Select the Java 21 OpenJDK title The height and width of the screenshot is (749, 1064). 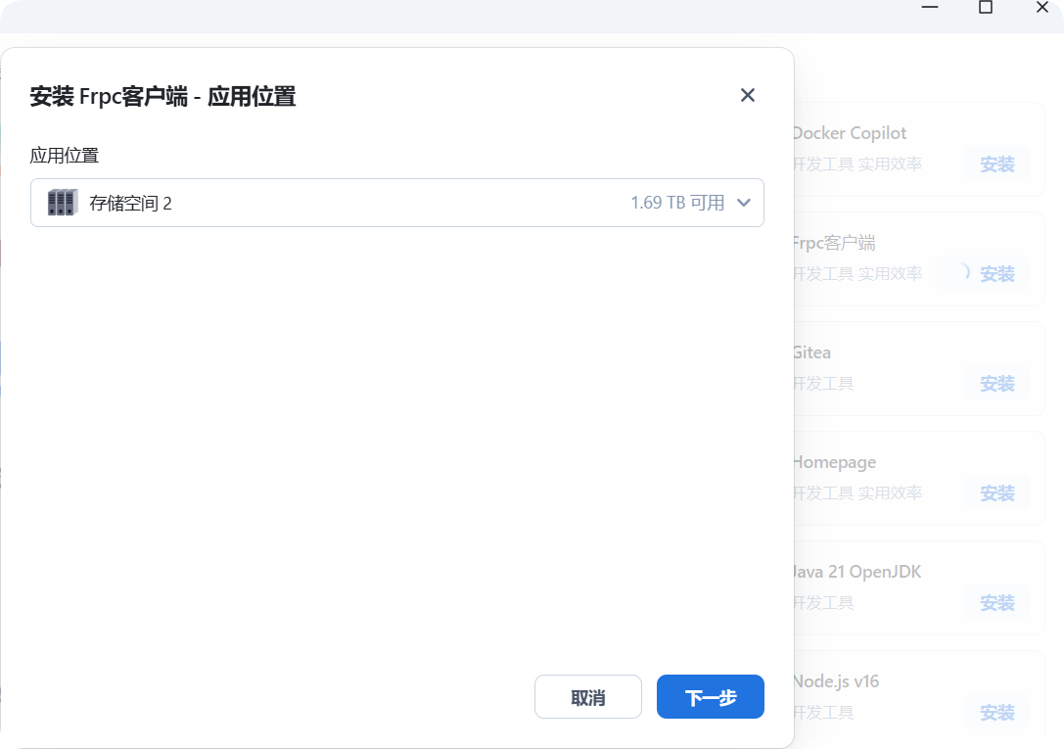pos(856,572)
